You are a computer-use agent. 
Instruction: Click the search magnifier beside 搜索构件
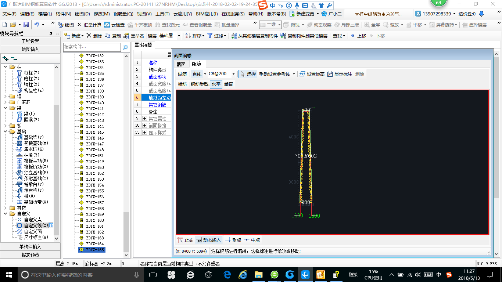(125, 47)
